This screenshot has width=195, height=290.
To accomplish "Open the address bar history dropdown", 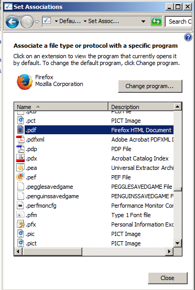I will (x=143, y=22).
